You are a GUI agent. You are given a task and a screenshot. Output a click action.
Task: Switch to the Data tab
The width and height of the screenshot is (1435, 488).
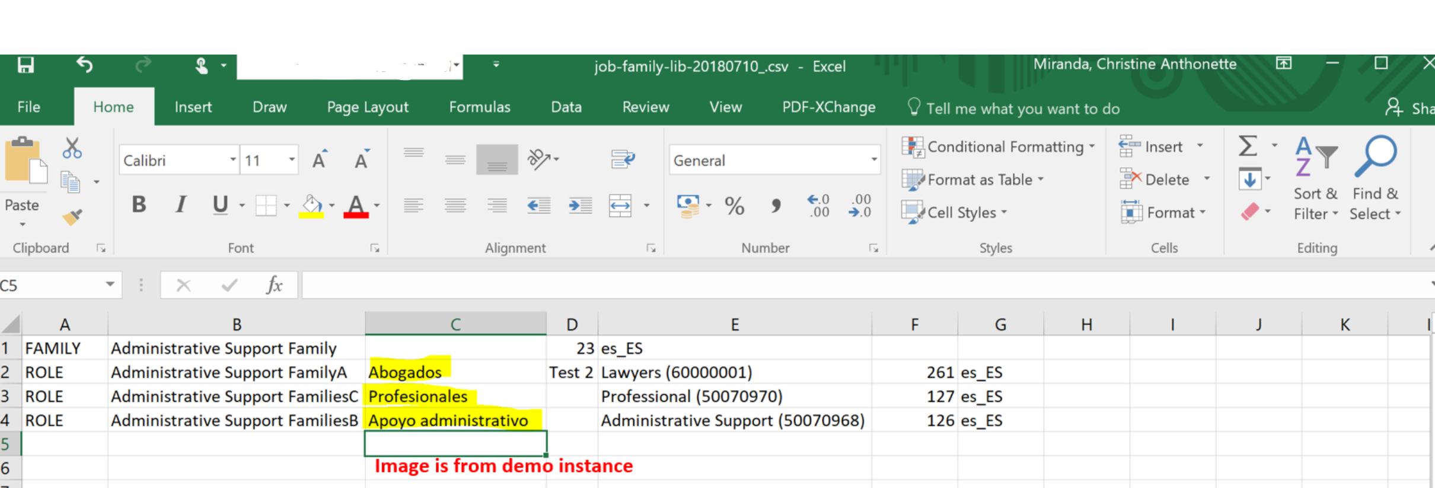tap(566, 107)
